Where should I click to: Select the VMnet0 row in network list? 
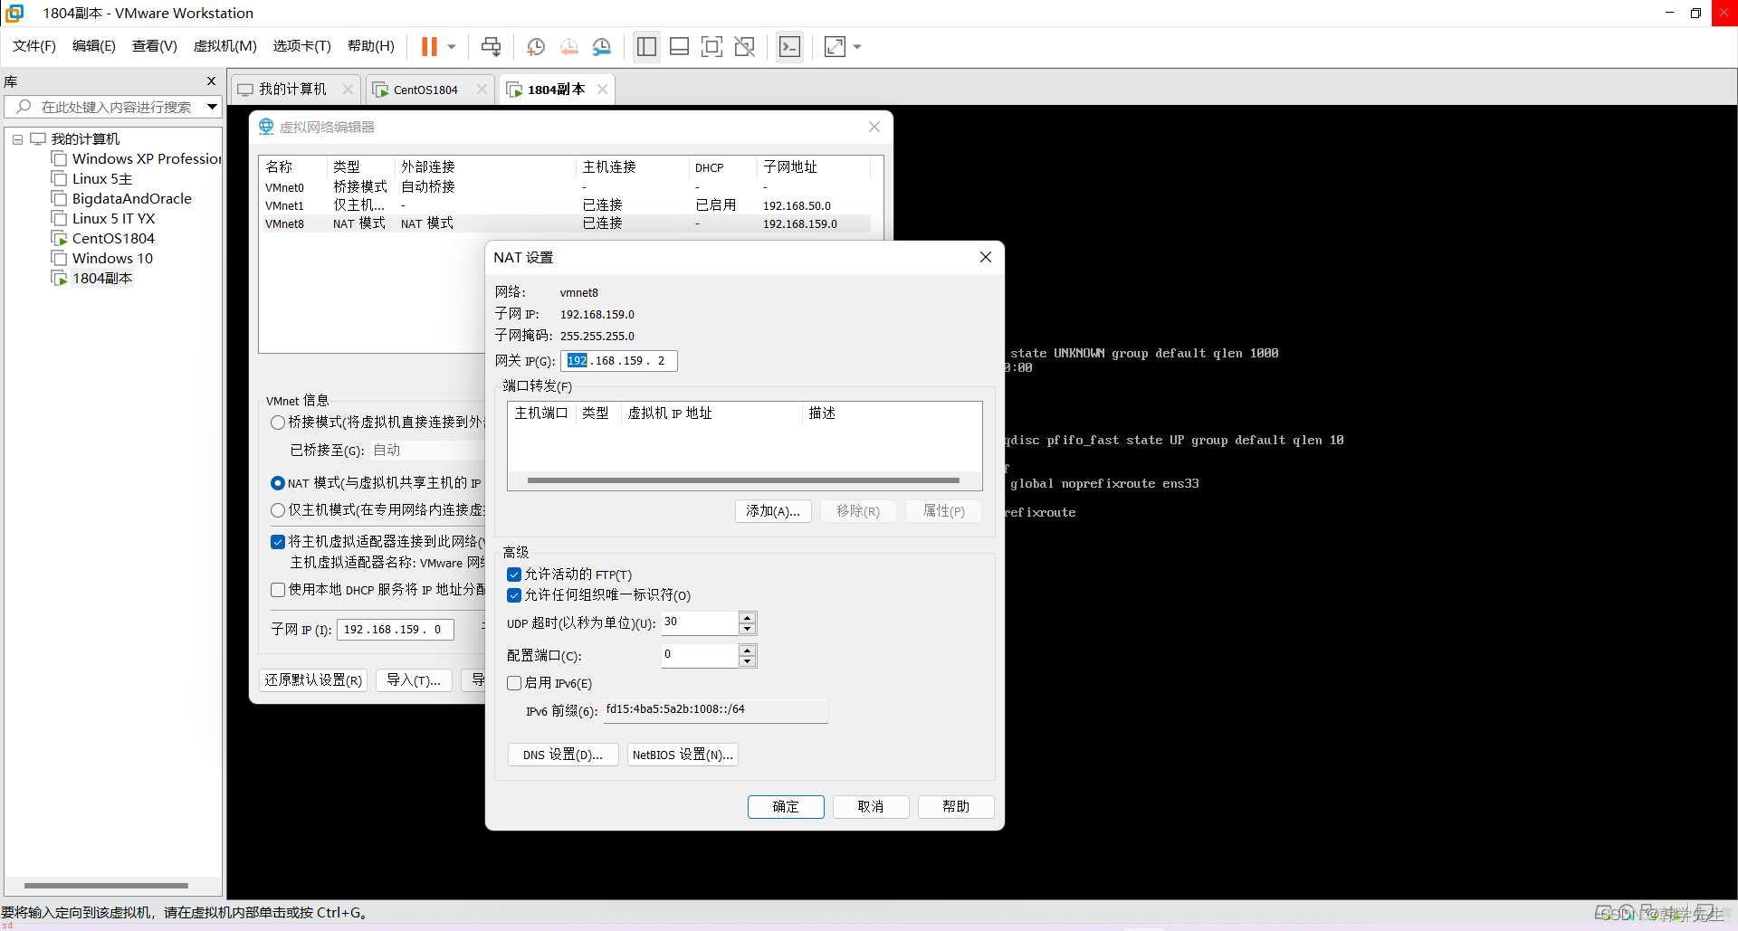(566, 187)
